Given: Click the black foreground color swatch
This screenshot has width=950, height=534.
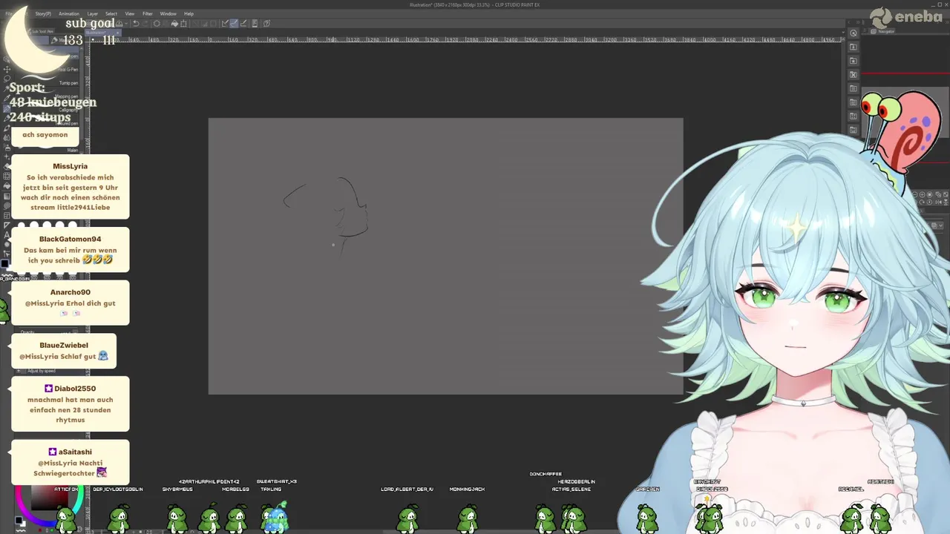Looking at the screenshot, I should tap(4, 263).
